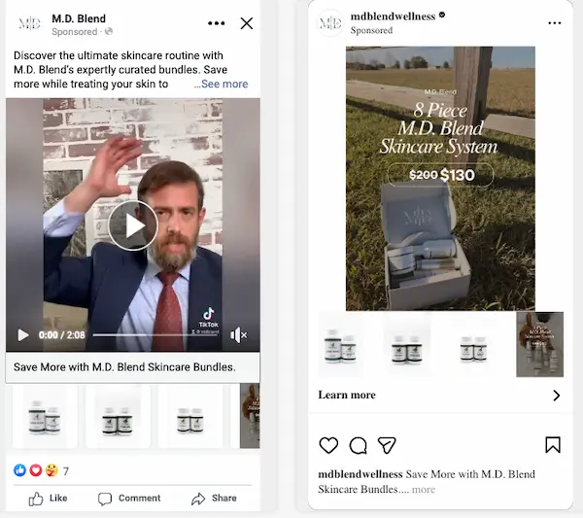Select first product thumbnail in Facebook carousel
583x518 pixels.
[x=45, y=417]
